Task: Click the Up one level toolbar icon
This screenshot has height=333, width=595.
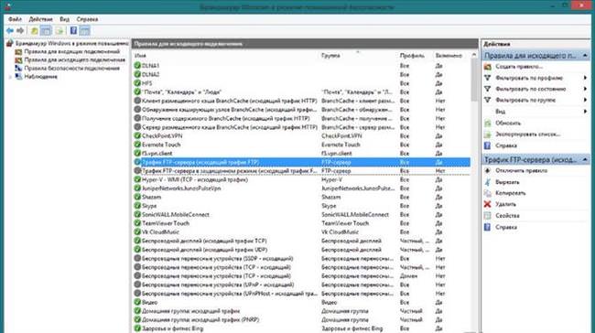Action: [x=34, y=31]
